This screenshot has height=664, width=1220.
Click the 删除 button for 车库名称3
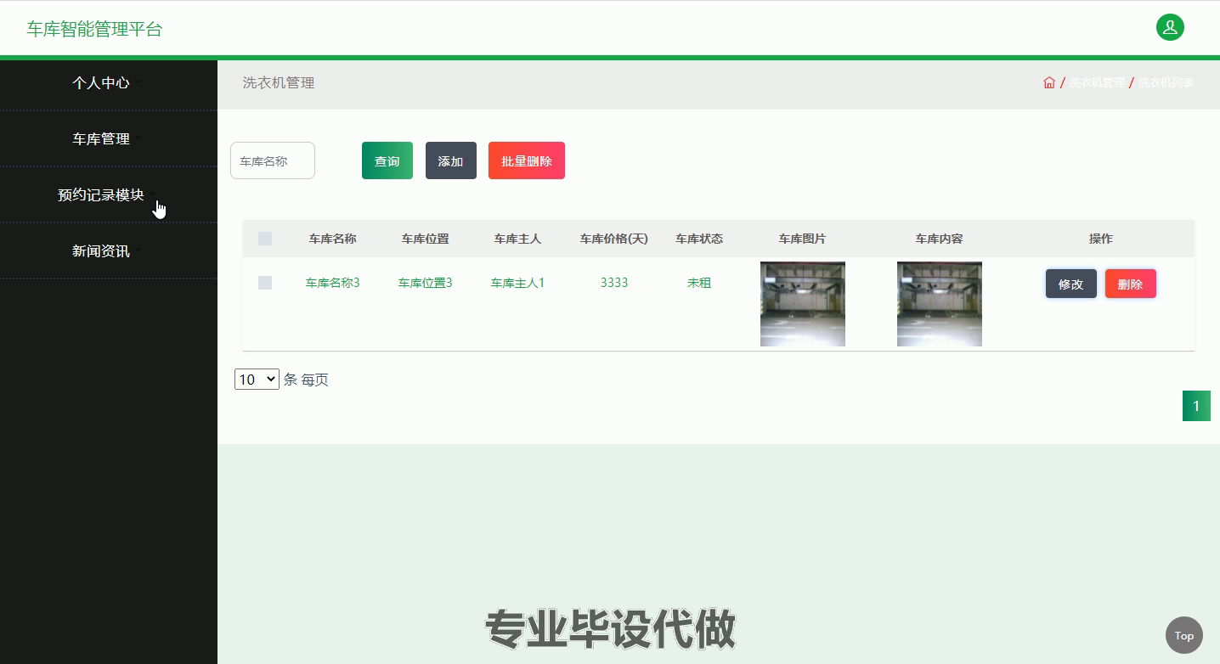coord(1131,284)
